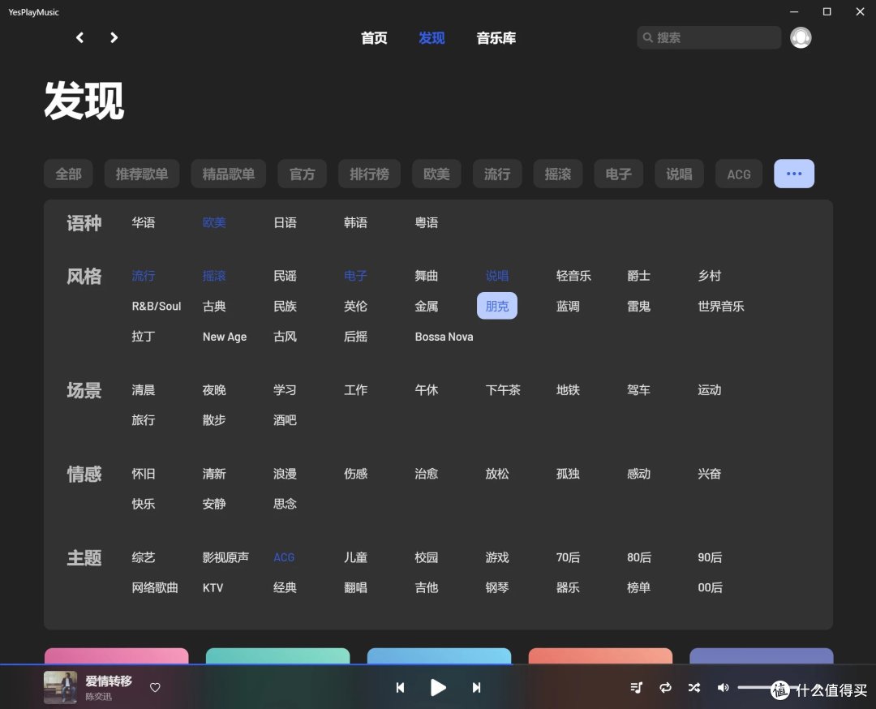Click the heart icon to like 爱情转移
876x709 pixels.
(155, 687)
